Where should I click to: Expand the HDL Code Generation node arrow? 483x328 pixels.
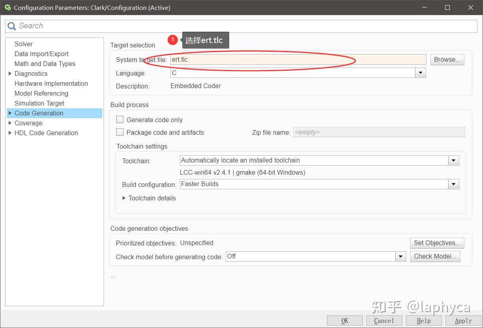10,133
